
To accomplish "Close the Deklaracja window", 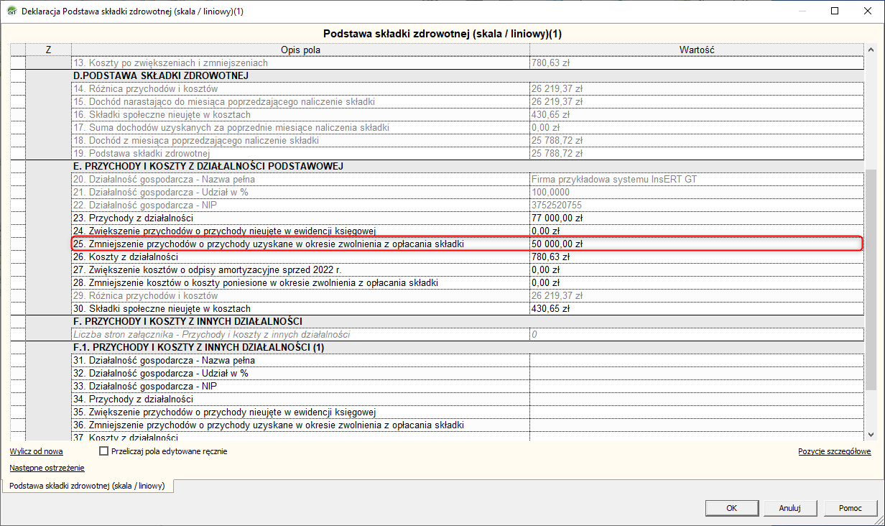I will pos(868,11).
